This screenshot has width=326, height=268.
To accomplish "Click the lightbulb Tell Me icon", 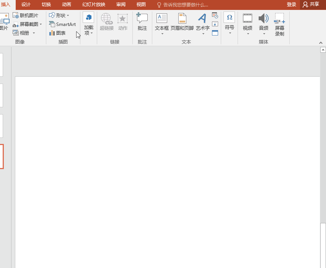I will click(159, 5).
